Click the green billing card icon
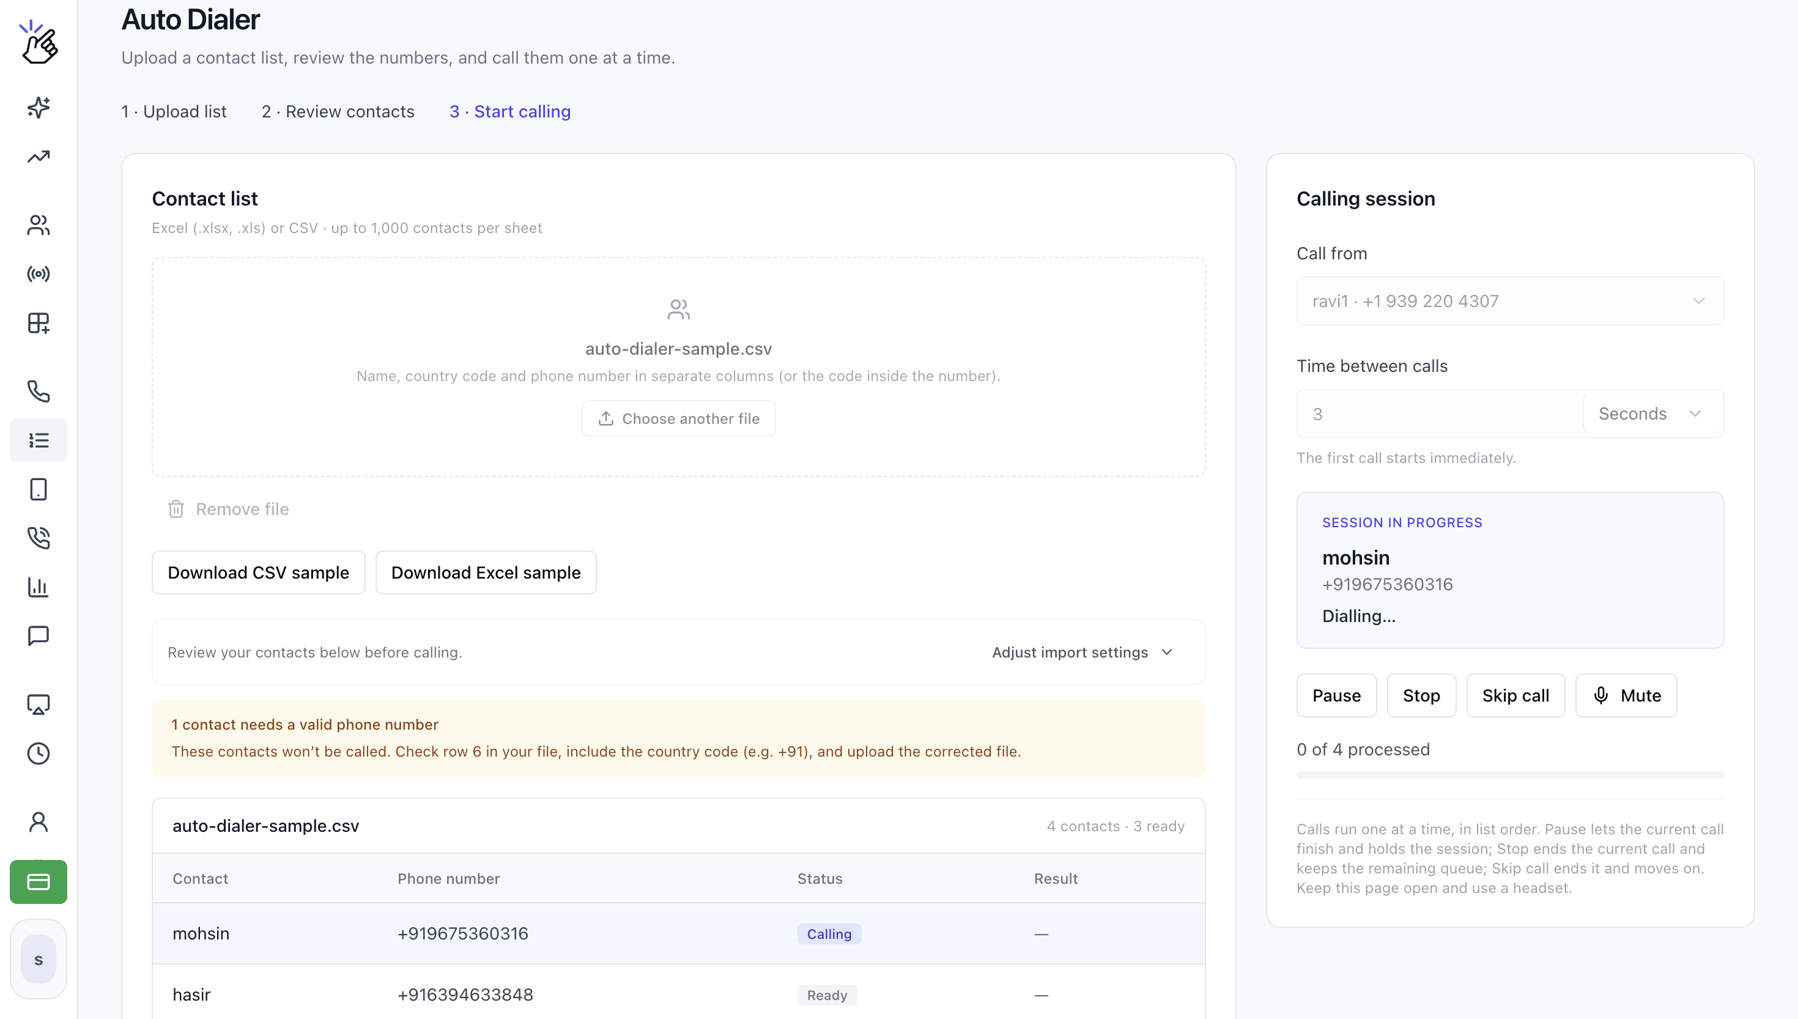 pyautogui.click(x=39, y=882)
